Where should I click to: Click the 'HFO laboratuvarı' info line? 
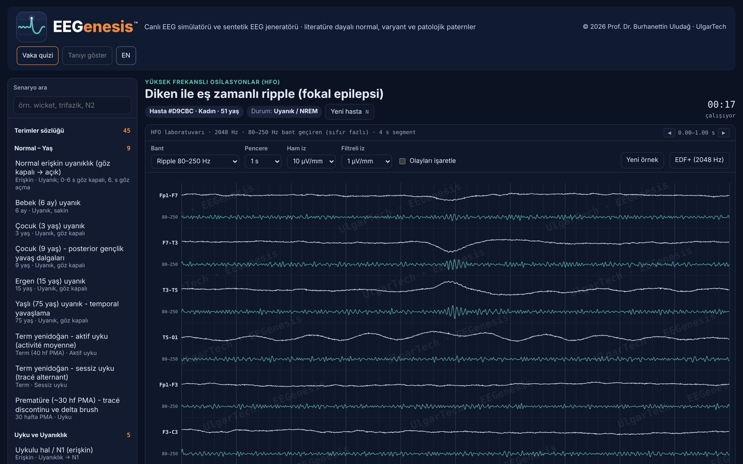click(283, 132)
